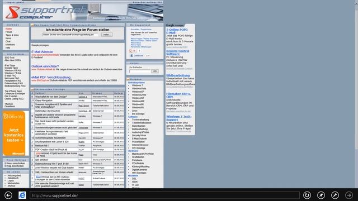The image size is (358, 201).
Task: Open the 'Was haltet ihr von dem Design?' thread
Action: tap(51, 97)
